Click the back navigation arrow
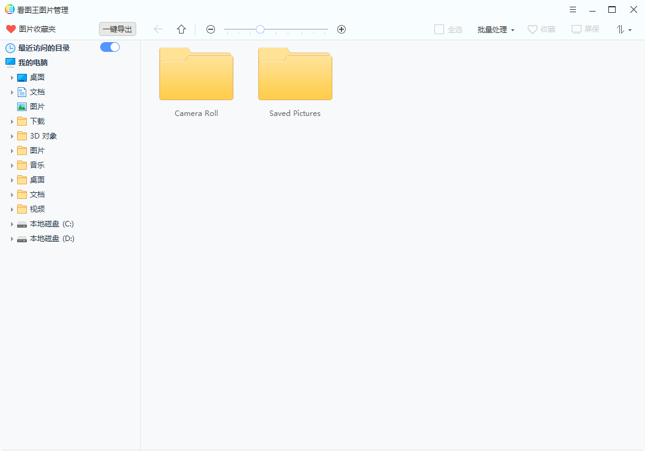The image size is (645, 451). (158, 29)
